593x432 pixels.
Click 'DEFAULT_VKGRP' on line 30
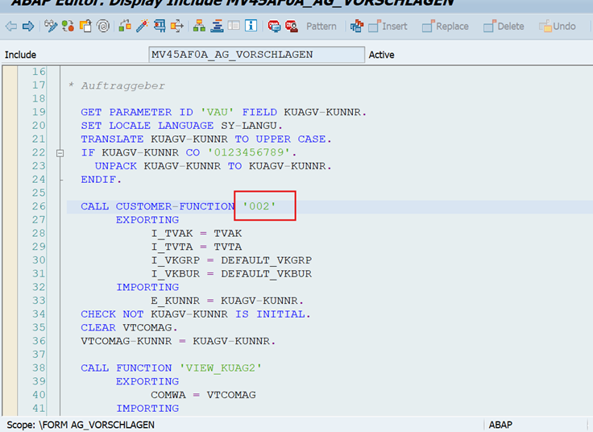click(267, 260)
